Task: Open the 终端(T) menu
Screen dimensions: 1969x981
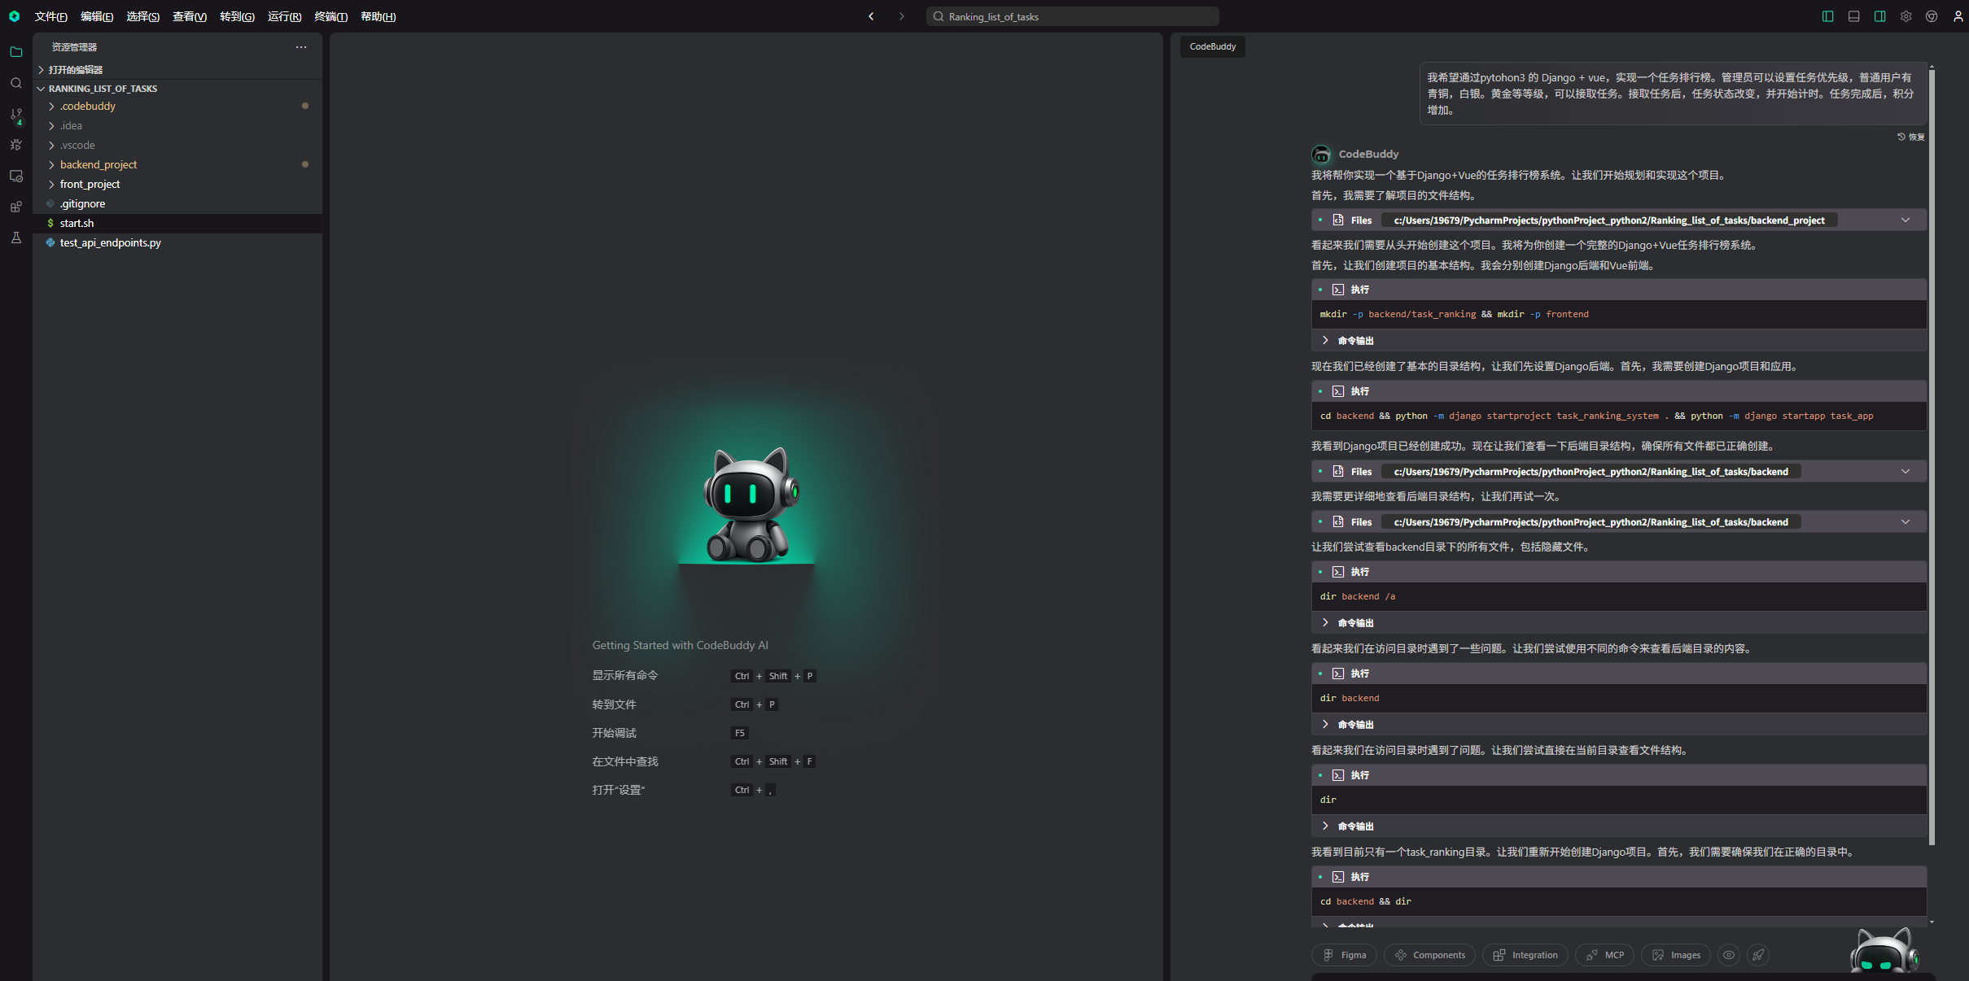Action: click(x=330, y=16)
